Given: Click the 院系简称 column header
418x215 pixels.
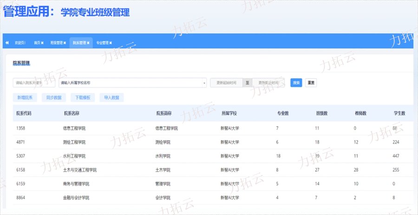Looking at the screenshot, I should (x=164, y=114).
